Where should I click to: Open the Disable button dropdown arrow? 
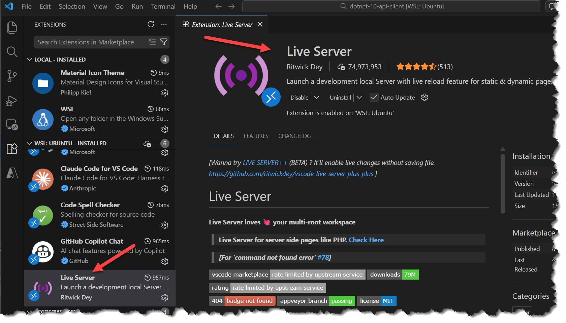click(x=317, y=97)
